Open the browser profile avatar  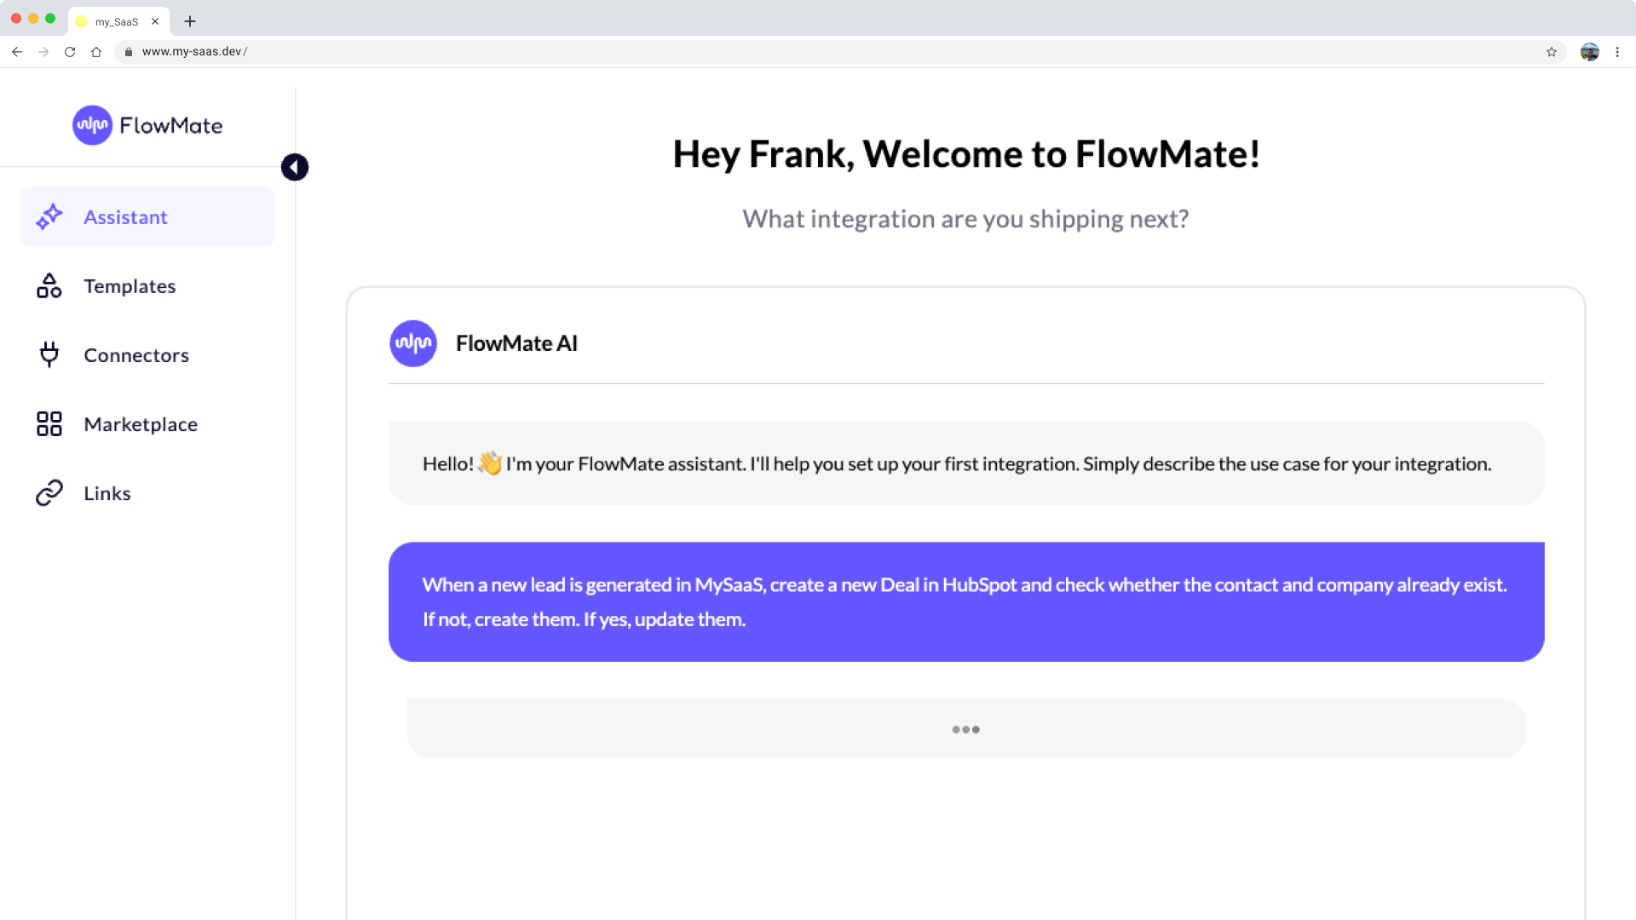point(1589,52)
